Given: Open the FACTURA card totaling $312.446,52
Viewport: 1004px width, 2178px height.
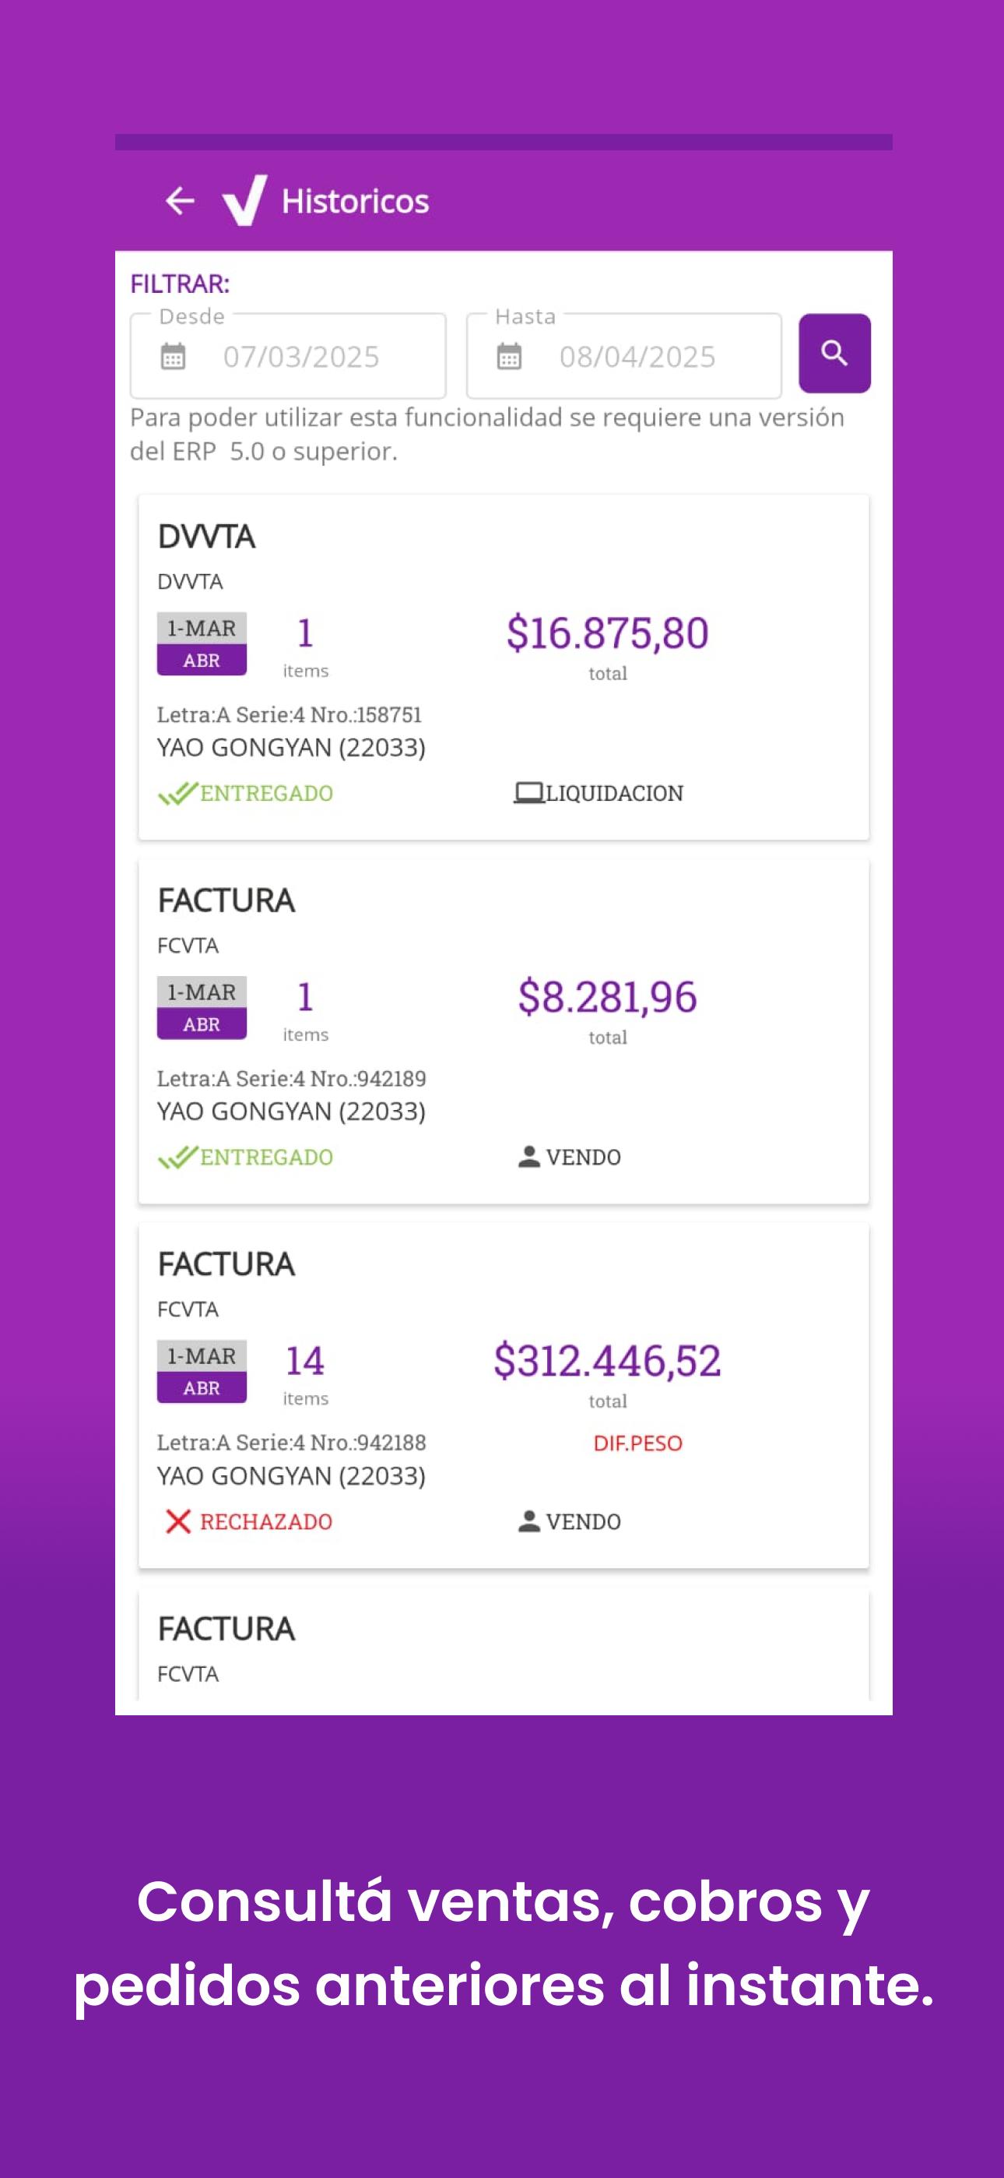Looking at the screenshot, I should 504,1395.
